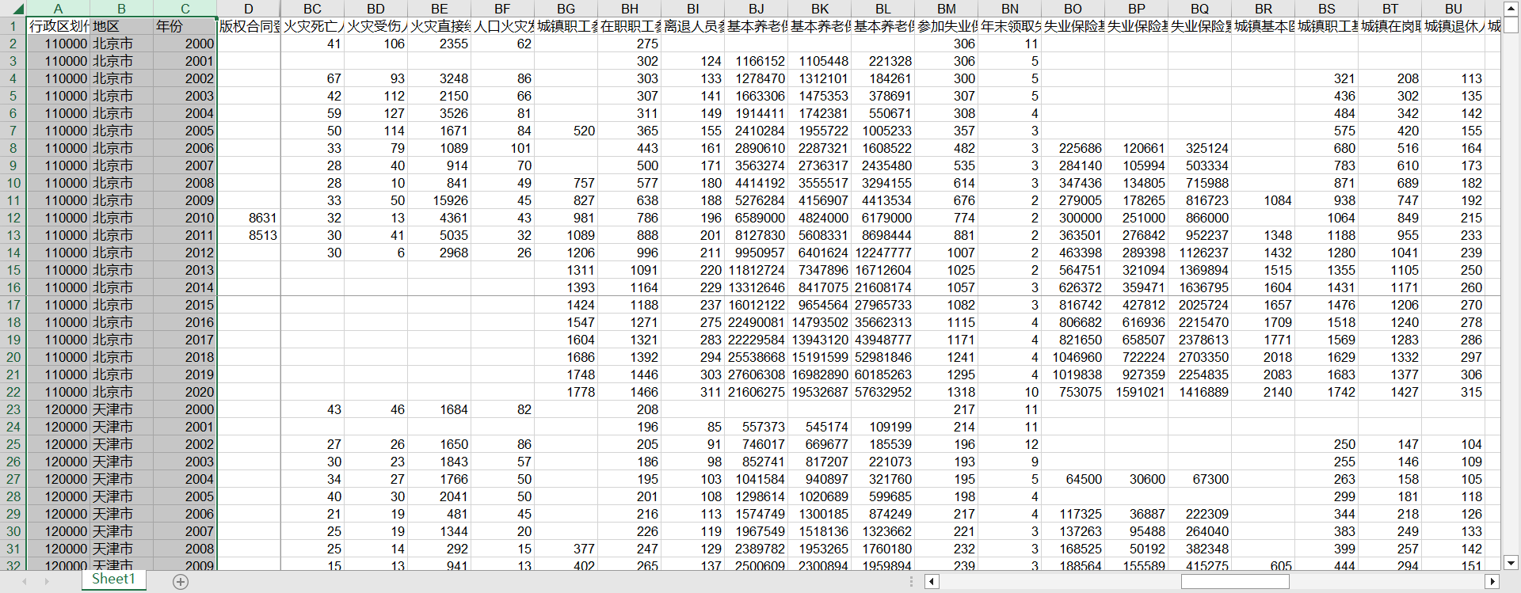Viewport: 1521px width, 593px height.
Task: Select column BG header
Action: pos(566,9)
